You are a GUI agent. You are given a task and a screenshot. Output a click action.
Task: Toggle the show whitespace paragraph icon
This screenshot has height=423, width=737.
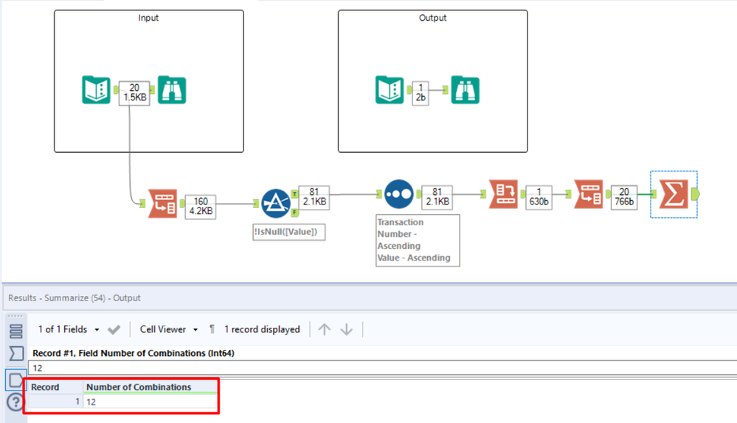(212, 329)
